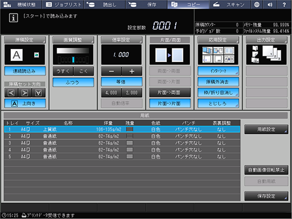
Task: Select tray 3 普通紙 row
Action: point(122,143)
